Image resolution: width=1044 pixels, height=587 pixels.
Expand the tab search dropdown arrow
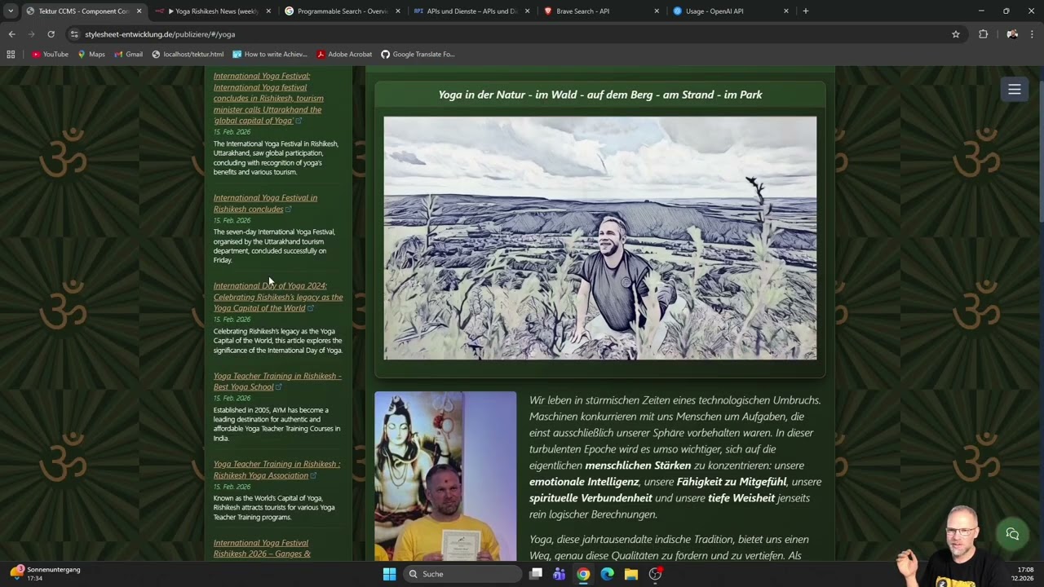coord(10,11)
